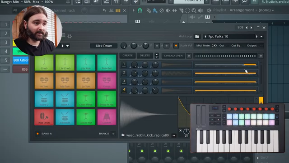Switch to next 808 plugin preset
This screenshot has width=289, height=163.
251,28
